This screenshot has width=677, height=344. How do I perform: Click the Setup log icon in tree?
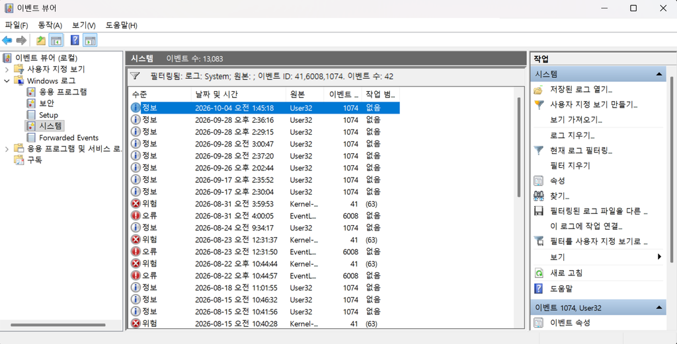[x=30, y=115]
